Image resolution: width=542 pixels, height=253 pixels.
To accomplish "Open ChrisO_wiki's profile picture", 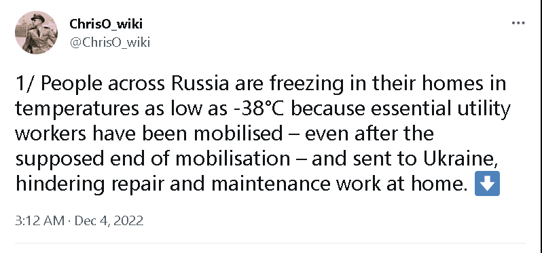I will (36, 33).
